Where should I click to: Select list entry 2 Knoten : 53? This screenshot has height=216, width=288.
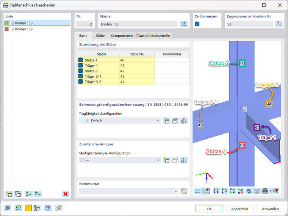coord(37,23)
